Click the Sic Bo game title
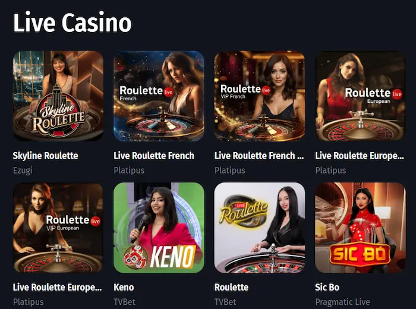 [x=327, y=287]
